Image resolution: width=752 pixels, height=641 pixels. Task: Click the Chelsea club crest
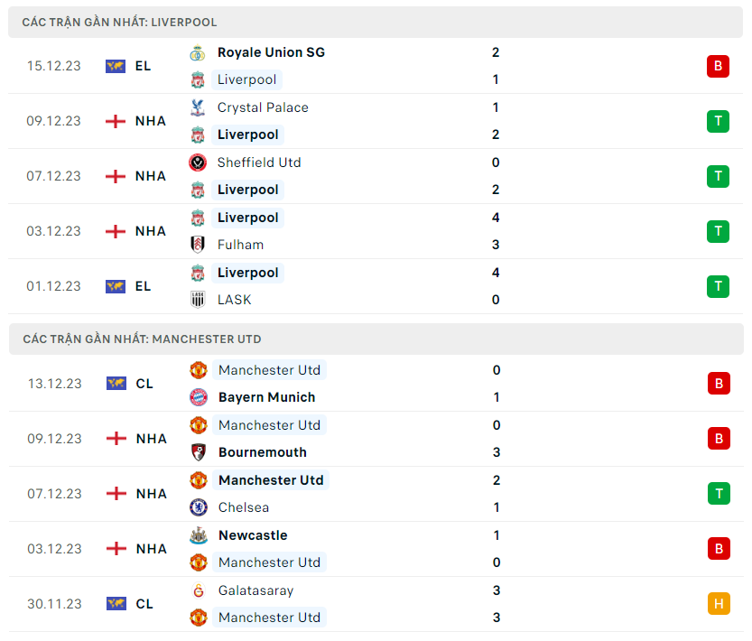point(199,507)
